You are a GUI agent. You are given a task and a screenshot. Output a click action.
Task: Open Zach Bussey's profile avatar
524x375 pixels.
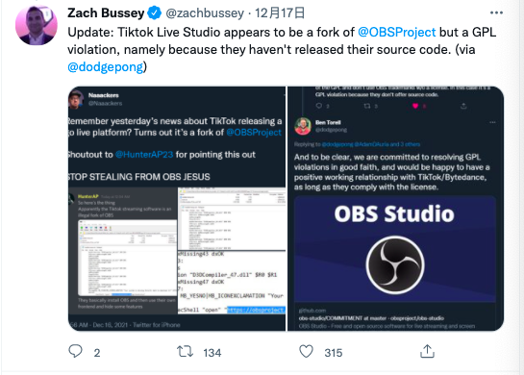coord(37,25)
